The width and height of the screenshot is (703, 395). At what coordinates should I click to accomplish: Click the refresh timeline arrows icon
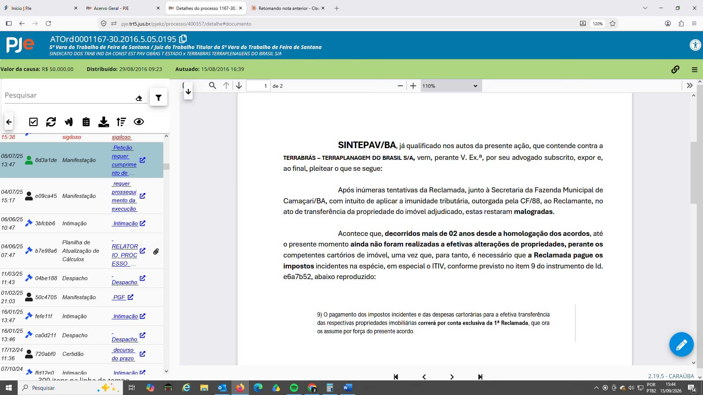(51, 122)
